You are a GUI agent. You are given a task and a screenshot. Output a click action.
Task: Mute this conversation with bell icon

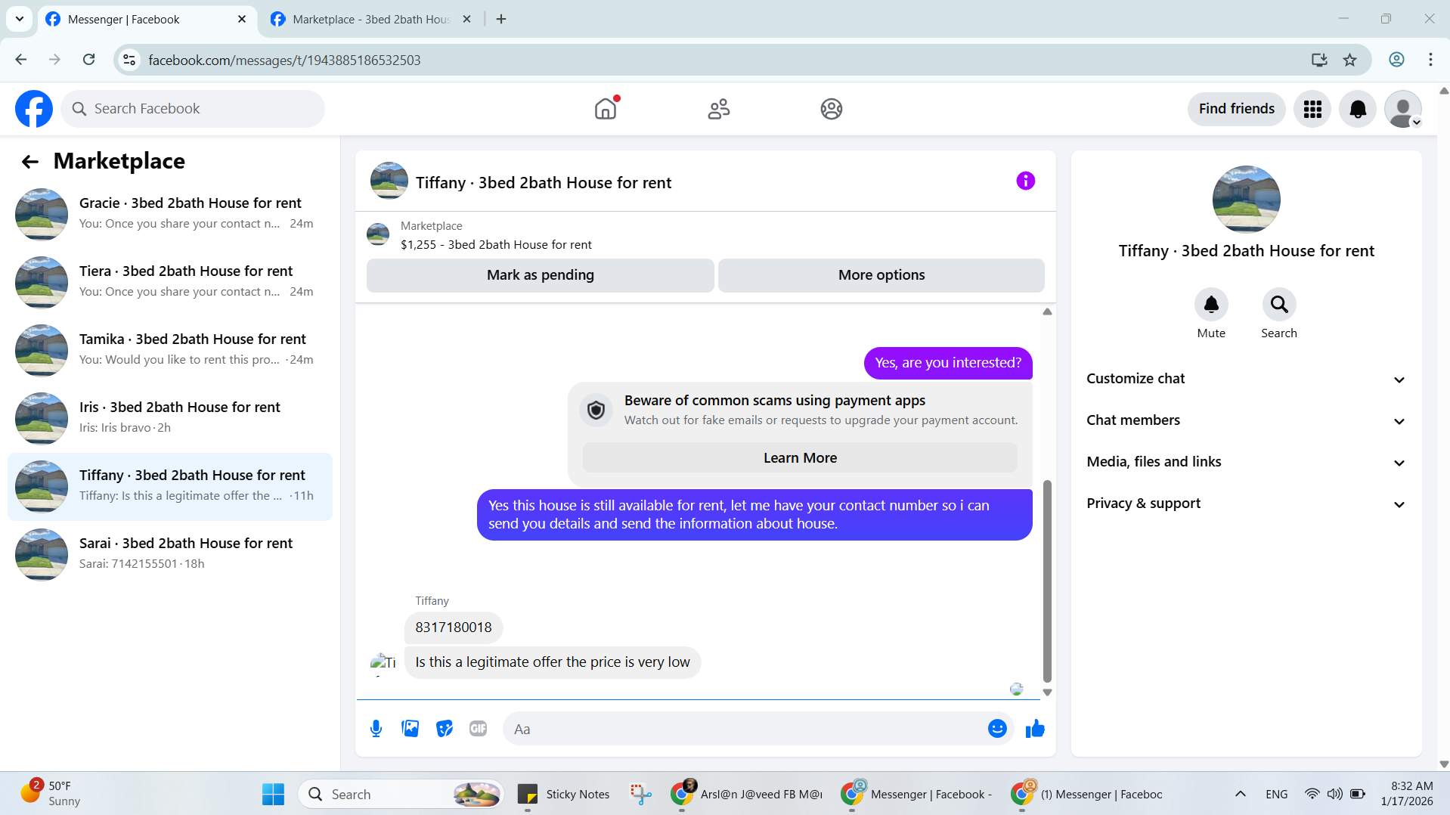click(1210, 305)
